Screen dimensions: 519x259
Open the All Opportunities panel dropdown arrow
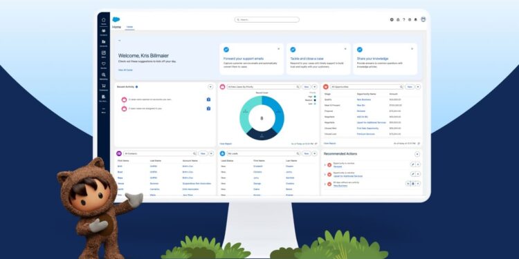point(418,87)
